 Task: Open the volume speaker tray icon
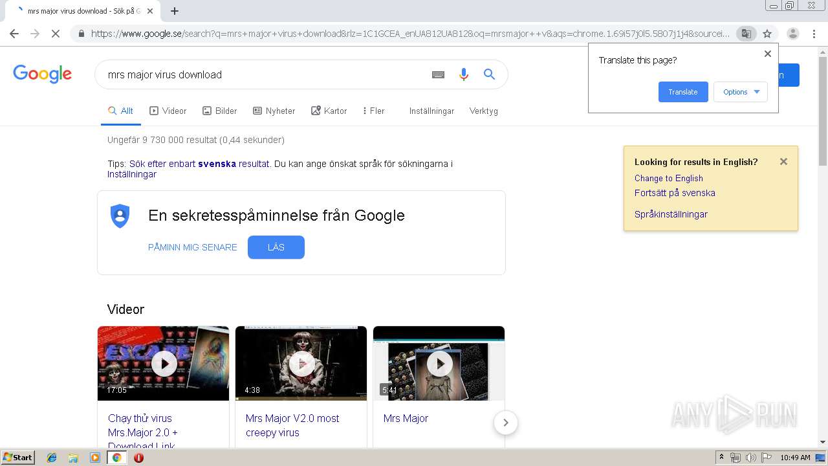751,458
